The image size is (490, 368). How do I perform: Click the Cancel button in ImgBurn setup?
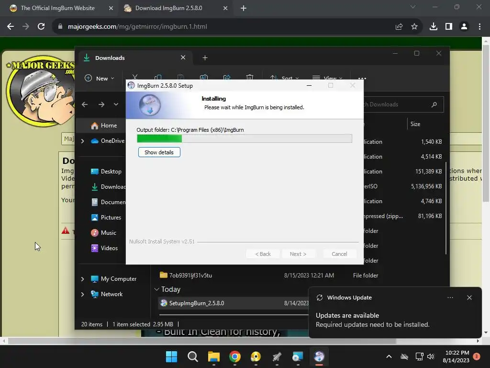click(x=339, y=254)
